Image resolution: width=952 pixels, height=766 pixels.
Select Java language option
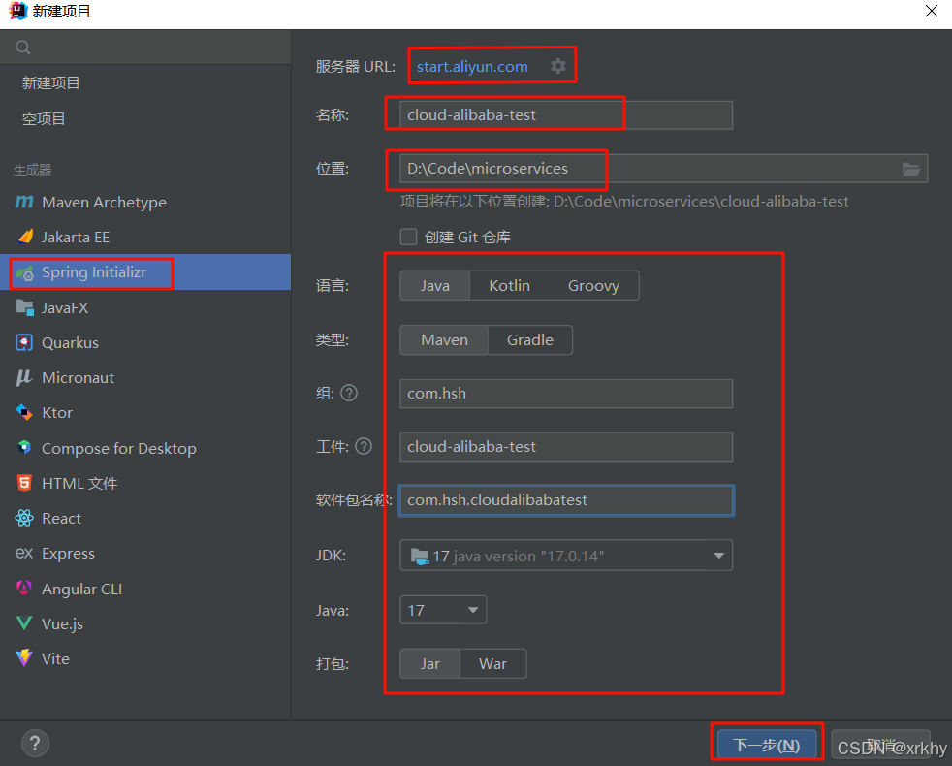tap(434, 285)
